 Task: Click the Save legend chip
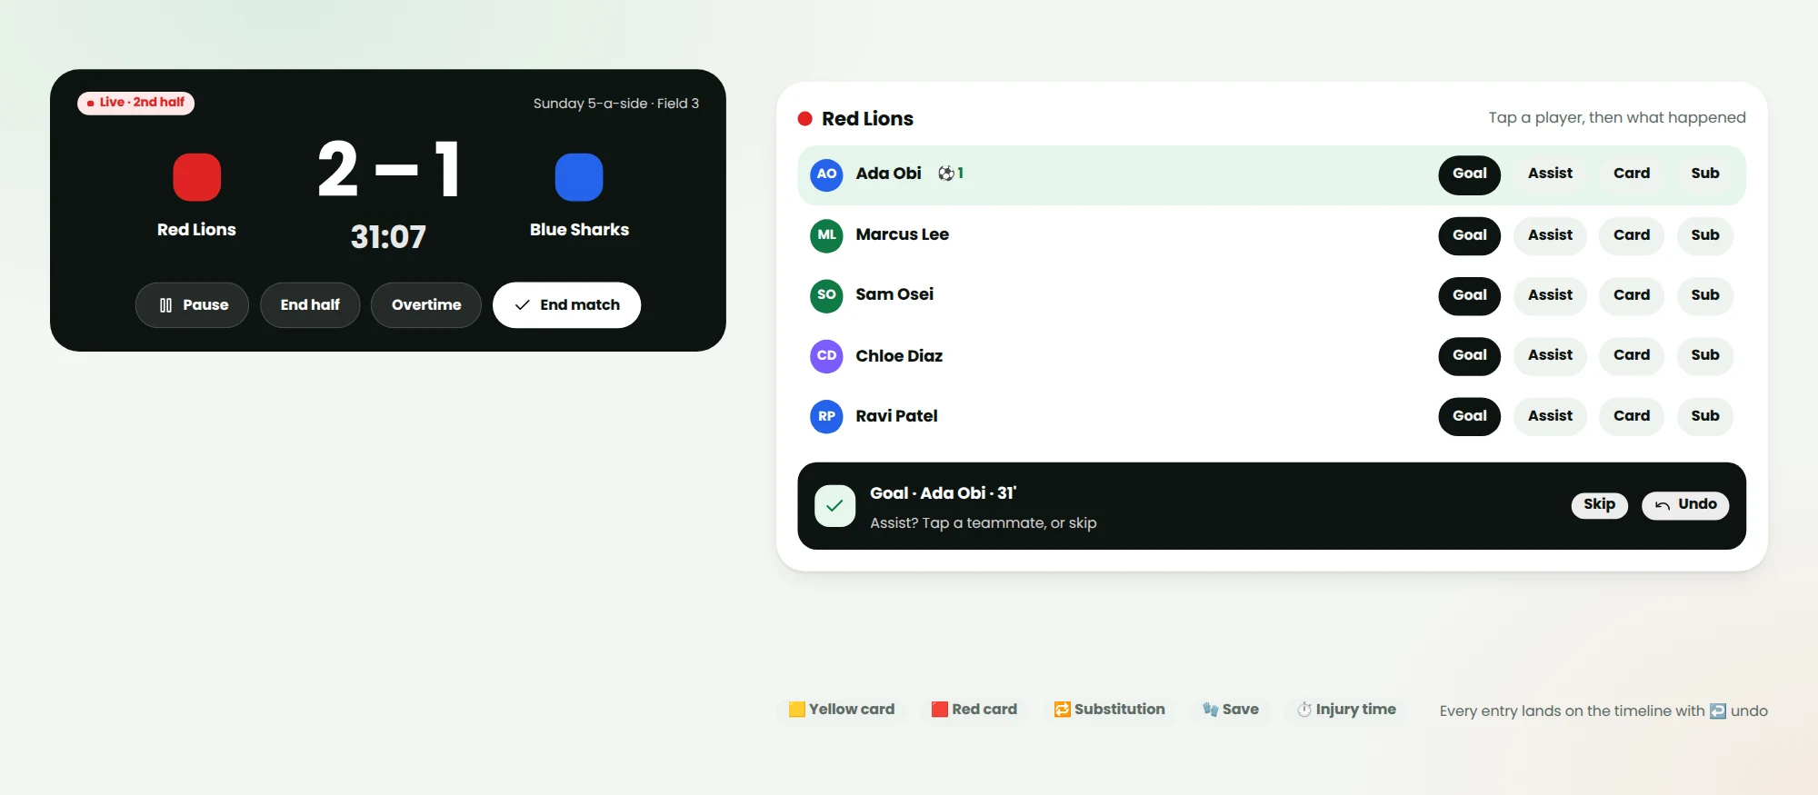[1230, 710]
